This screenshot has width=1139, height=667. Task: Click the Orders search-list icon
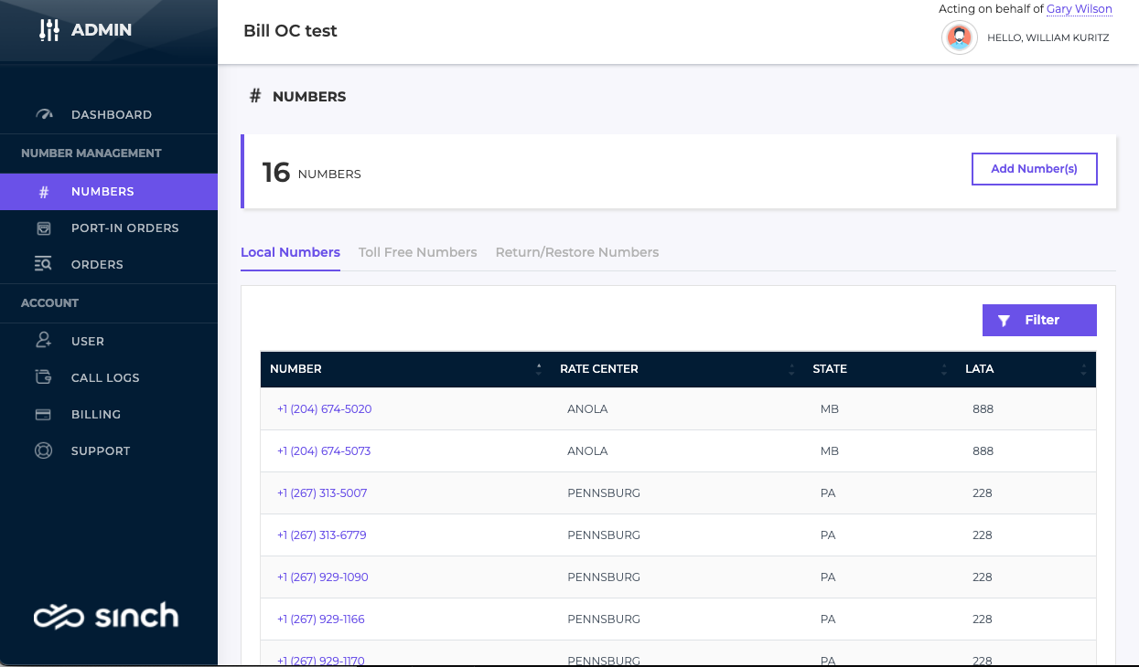point(44,265)
